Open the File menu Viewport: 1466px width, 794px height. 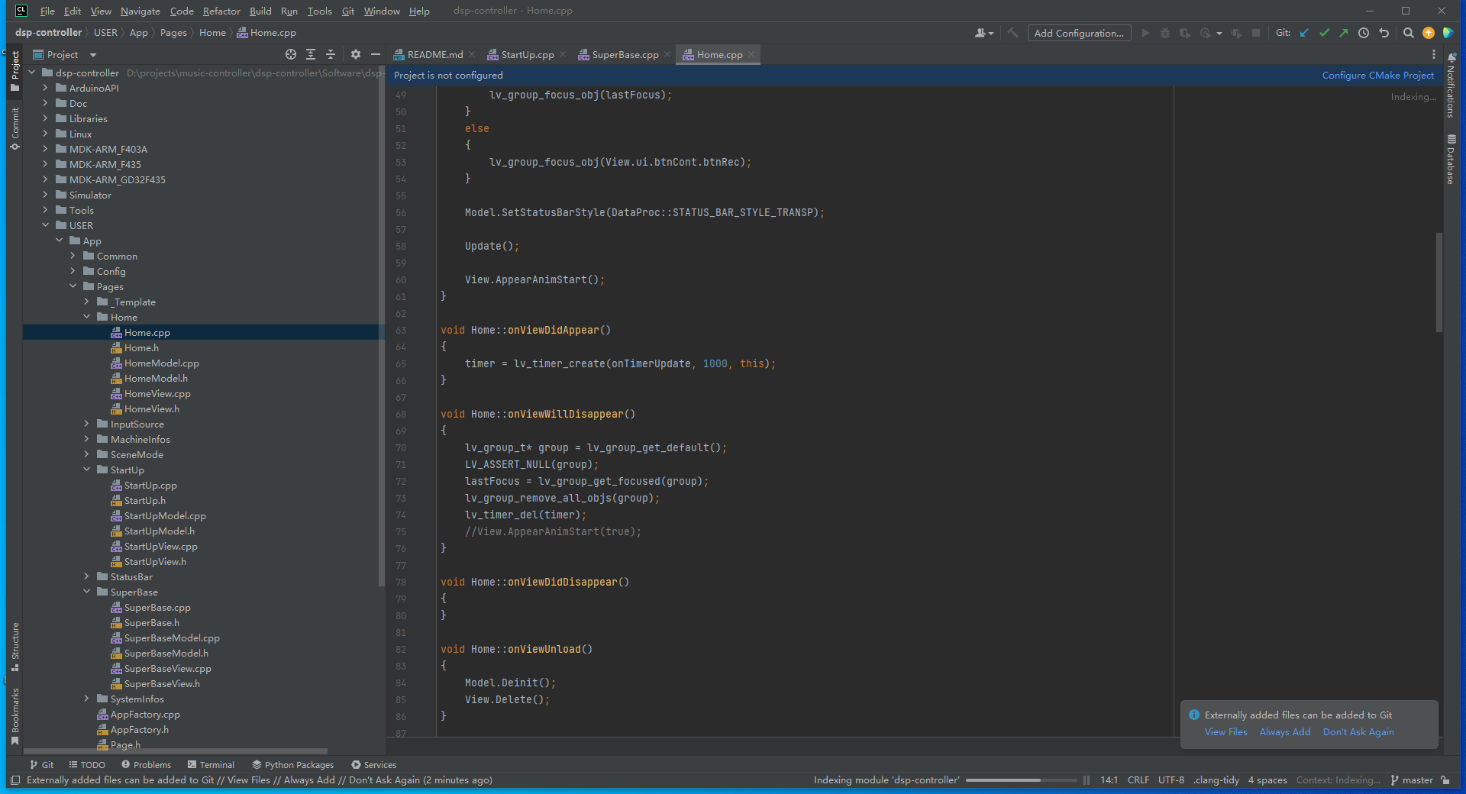47,11
